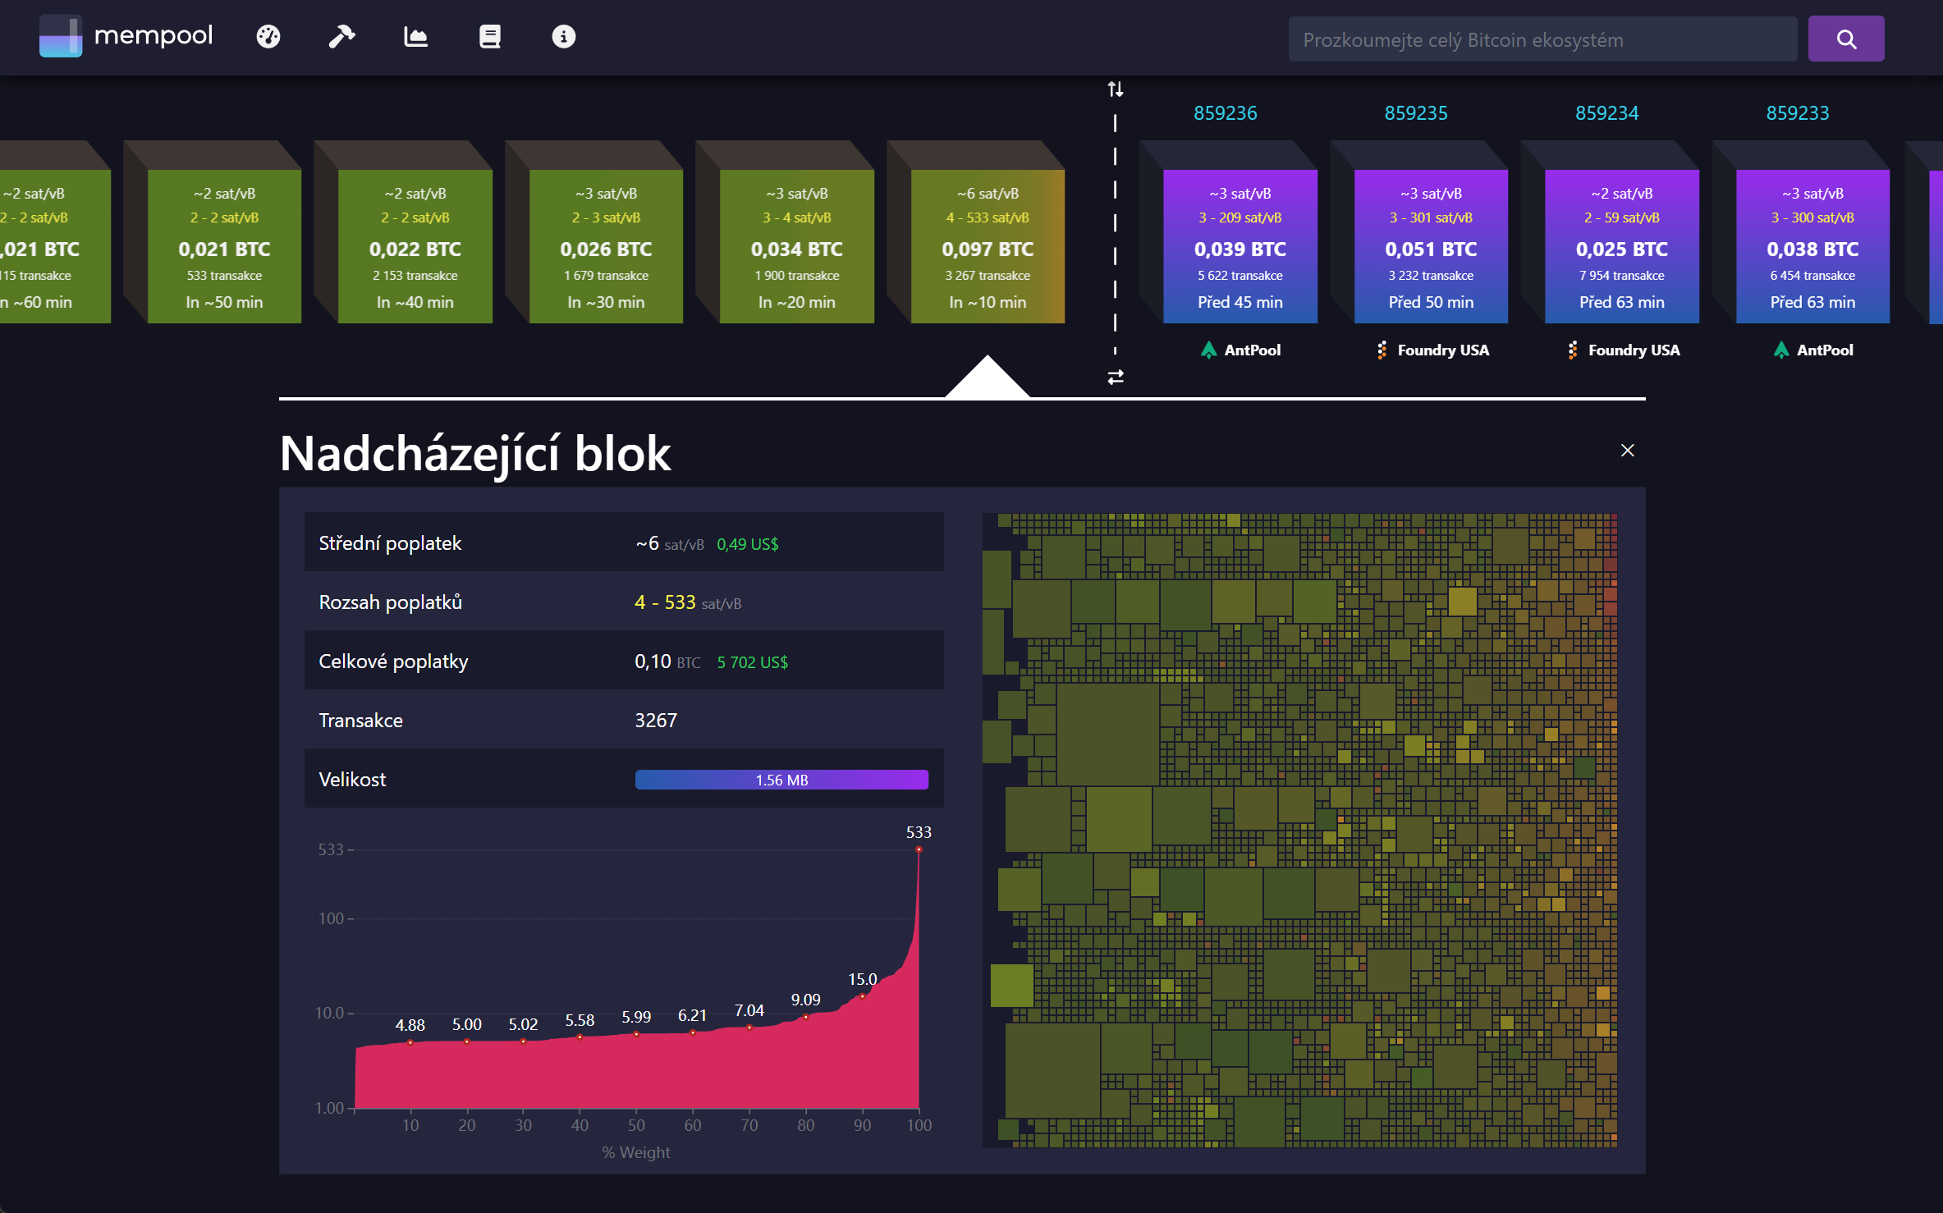Select pending block in ~10 min
The height and width of the screenshot is (1213, 1943).
[987, 246]
